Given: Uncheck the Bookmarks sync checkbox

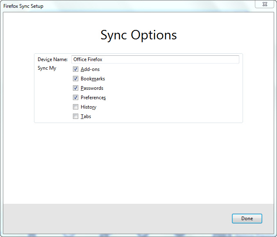Looking at the screenshot, I should tap(75, 78).
